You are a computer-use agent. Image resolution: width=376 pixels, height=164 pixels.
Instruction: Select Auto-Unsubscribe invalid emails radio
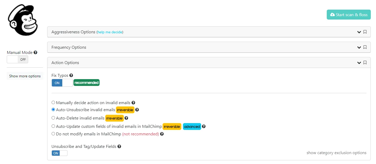pos(53,110)
